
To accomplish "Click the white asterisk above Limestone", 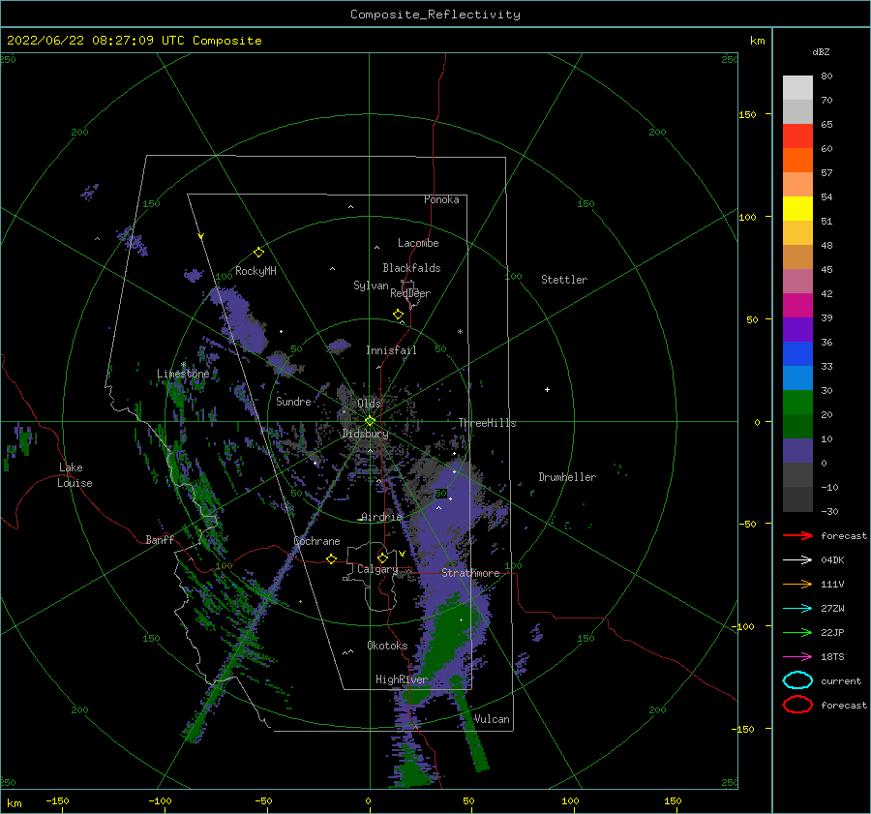I will point(183,365).
